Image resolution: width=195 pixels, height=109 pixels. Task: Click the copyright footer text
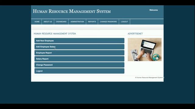pos(149,78)
